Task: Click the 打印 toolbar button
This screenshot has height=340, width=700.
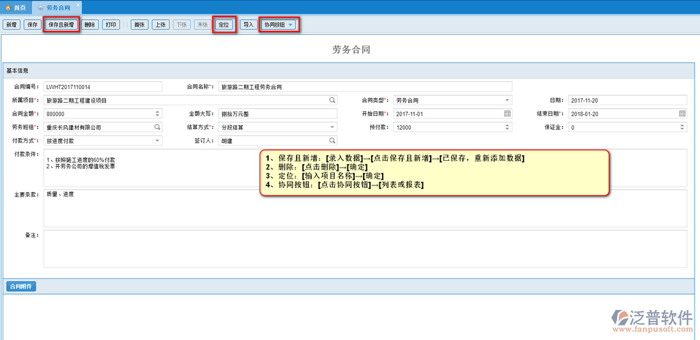Action: [x=111, y=25]
